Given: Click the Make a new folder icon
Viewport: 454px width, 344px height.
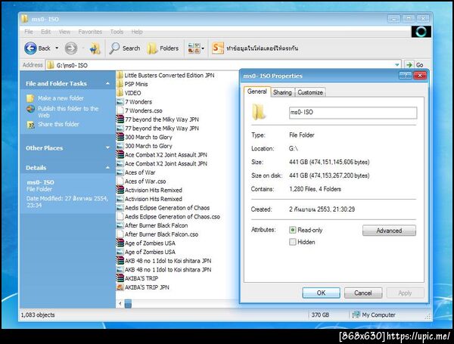Looking at the screenshot, I should click(x=30, y=98).
